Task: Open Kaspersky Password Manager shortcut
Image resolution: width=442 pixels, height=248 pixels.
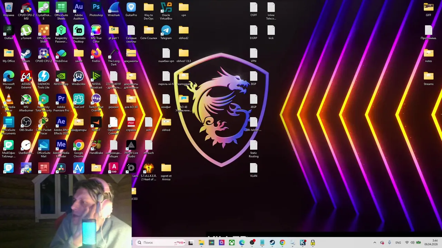Action: point(61,34)
